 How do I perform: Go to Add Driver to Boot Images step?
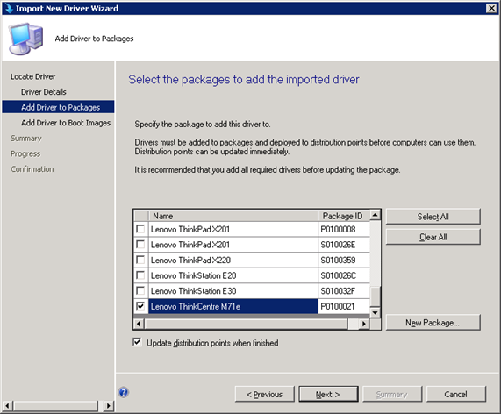click(66, 123)
